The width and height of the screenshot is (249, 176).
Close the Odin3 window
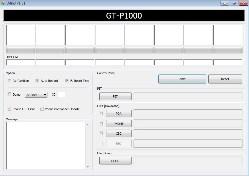coord(243,3)
